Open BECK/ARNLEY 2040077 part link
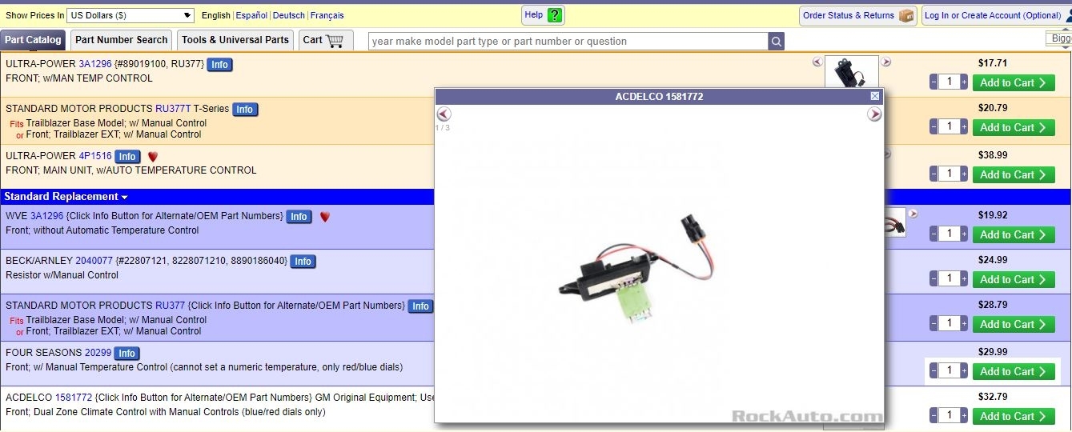Viewport: 1072px width, 432px height. pyautogui.click(x=94, y=261)
